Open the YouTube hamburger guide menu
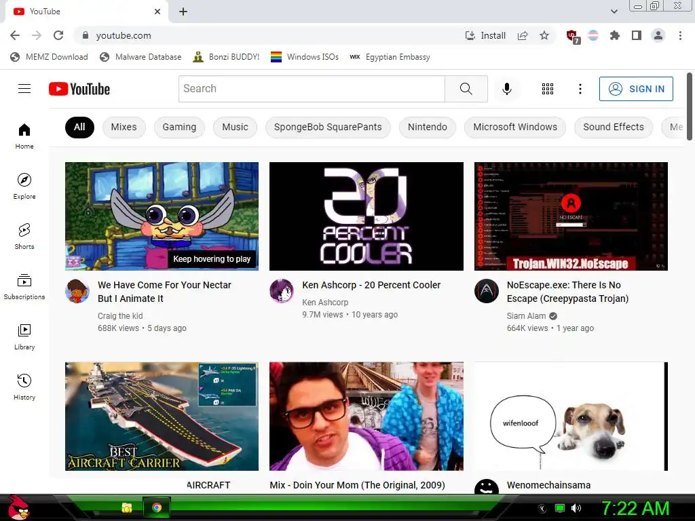The width and height of the screenshot is (695, 521). point(24,89)
